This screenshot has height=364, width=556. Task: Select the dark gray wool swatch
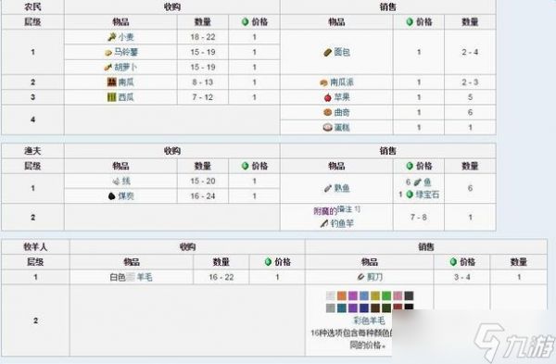[x=409, y=296]
